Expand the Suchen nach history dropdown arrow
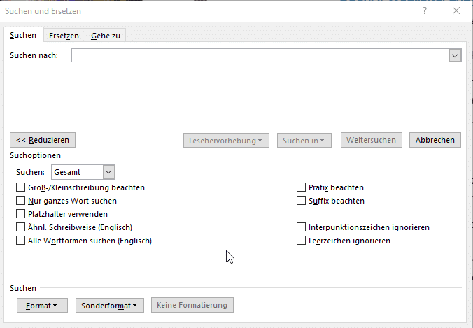The height and width of the screenshot is (328, 473). pyautogui.click(x=455, y=55)
